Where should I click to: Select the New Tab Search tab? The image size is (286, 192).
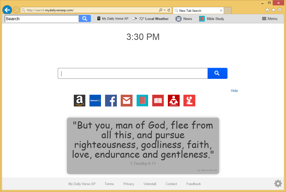[198, 10]
